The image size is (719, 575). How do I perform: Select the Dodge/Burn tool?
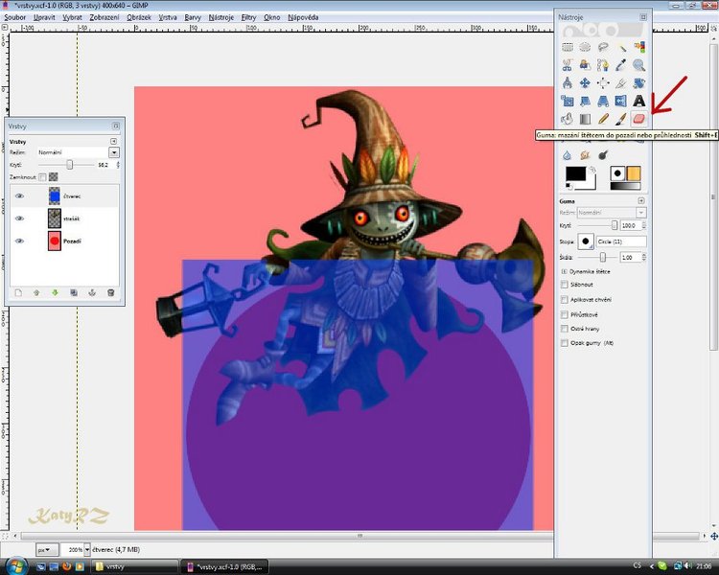point(603,155)
